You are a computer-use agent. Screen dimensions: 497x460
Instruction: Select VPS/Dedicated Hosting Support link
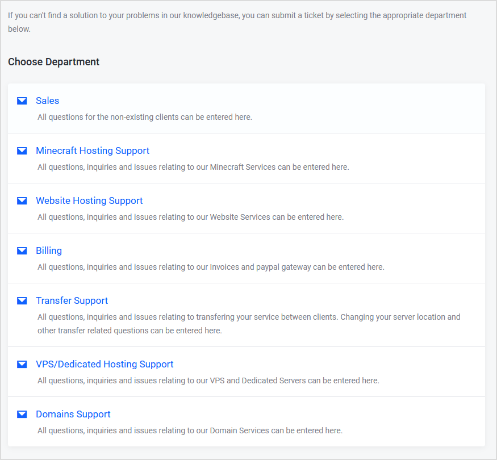click(x=105, y=365)
